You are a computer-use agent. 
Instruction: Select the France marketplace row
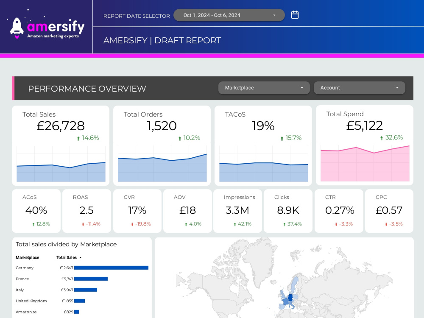[x=82, y=279]
